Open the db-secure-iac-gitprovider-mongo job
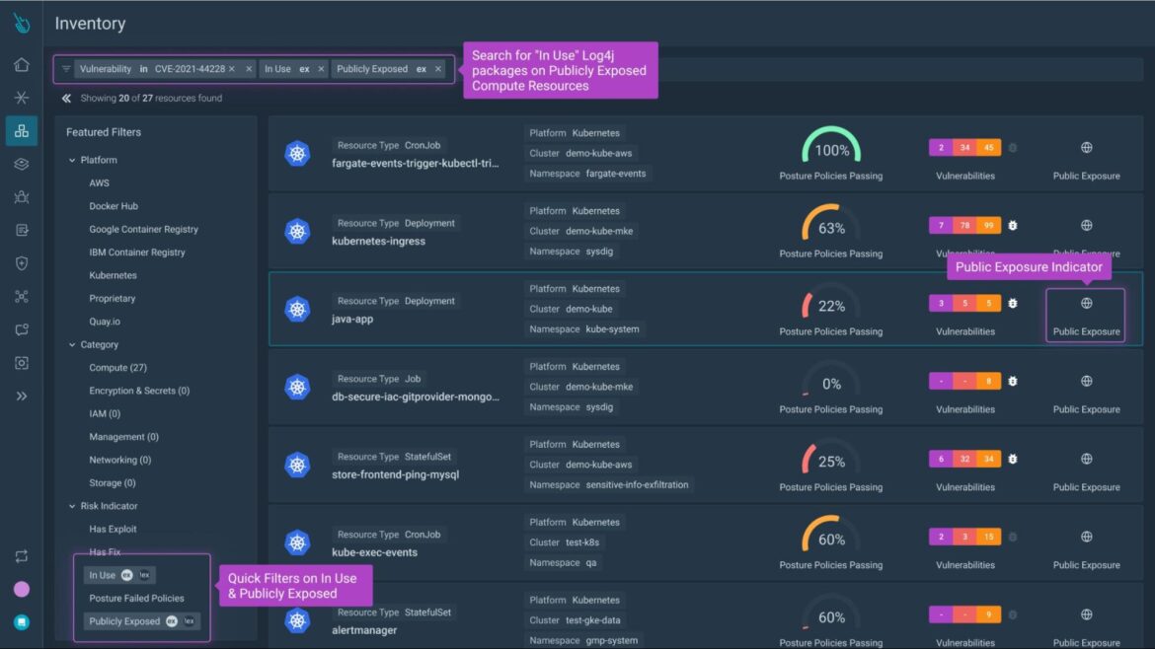Screen dimensions: 1155x649 415,397
